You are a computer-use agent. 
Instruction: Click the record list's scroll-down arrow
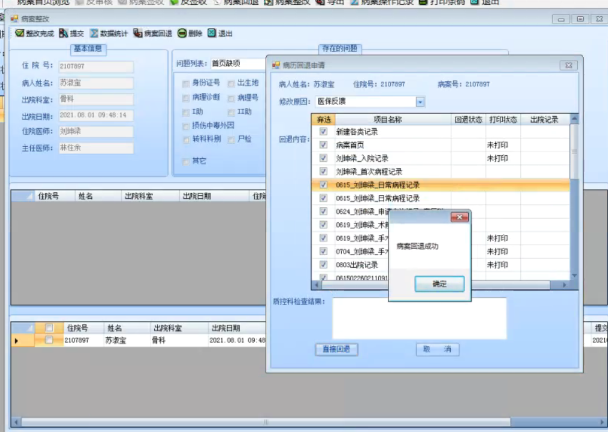click(574, 276)
